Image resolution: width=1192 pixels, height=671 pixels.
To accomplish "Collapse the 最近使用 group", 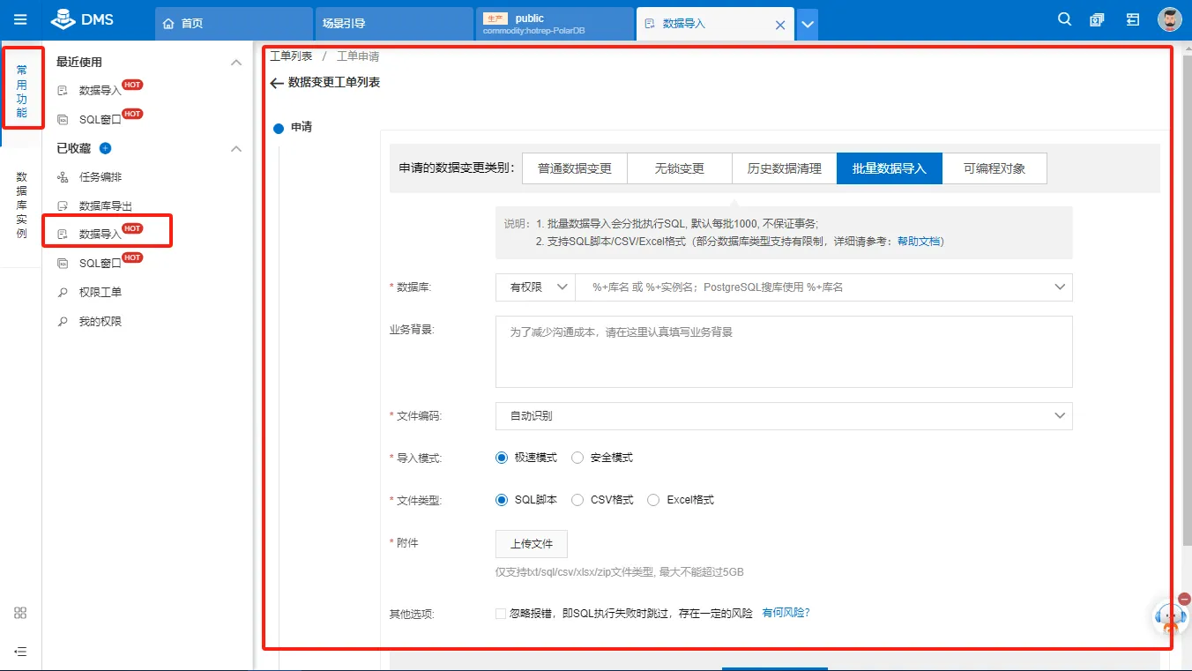I will [235, 63].
